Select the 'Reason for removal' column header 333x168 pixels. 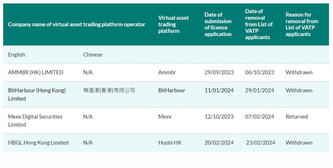point(302,24)
